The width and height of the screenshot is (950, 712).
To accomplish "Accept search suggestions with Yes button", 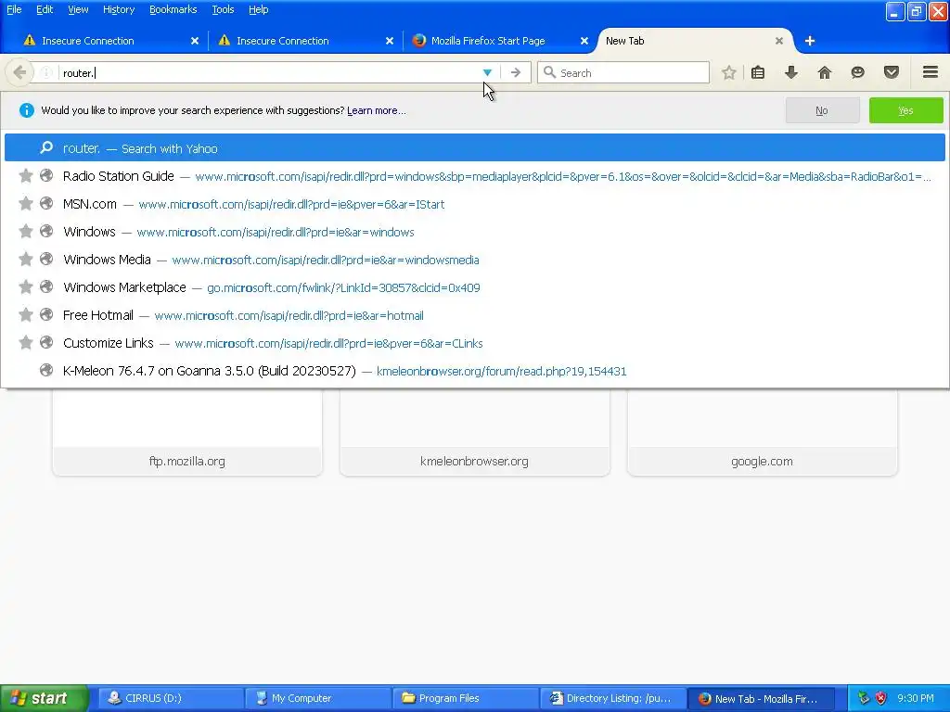I will (905, 110).
